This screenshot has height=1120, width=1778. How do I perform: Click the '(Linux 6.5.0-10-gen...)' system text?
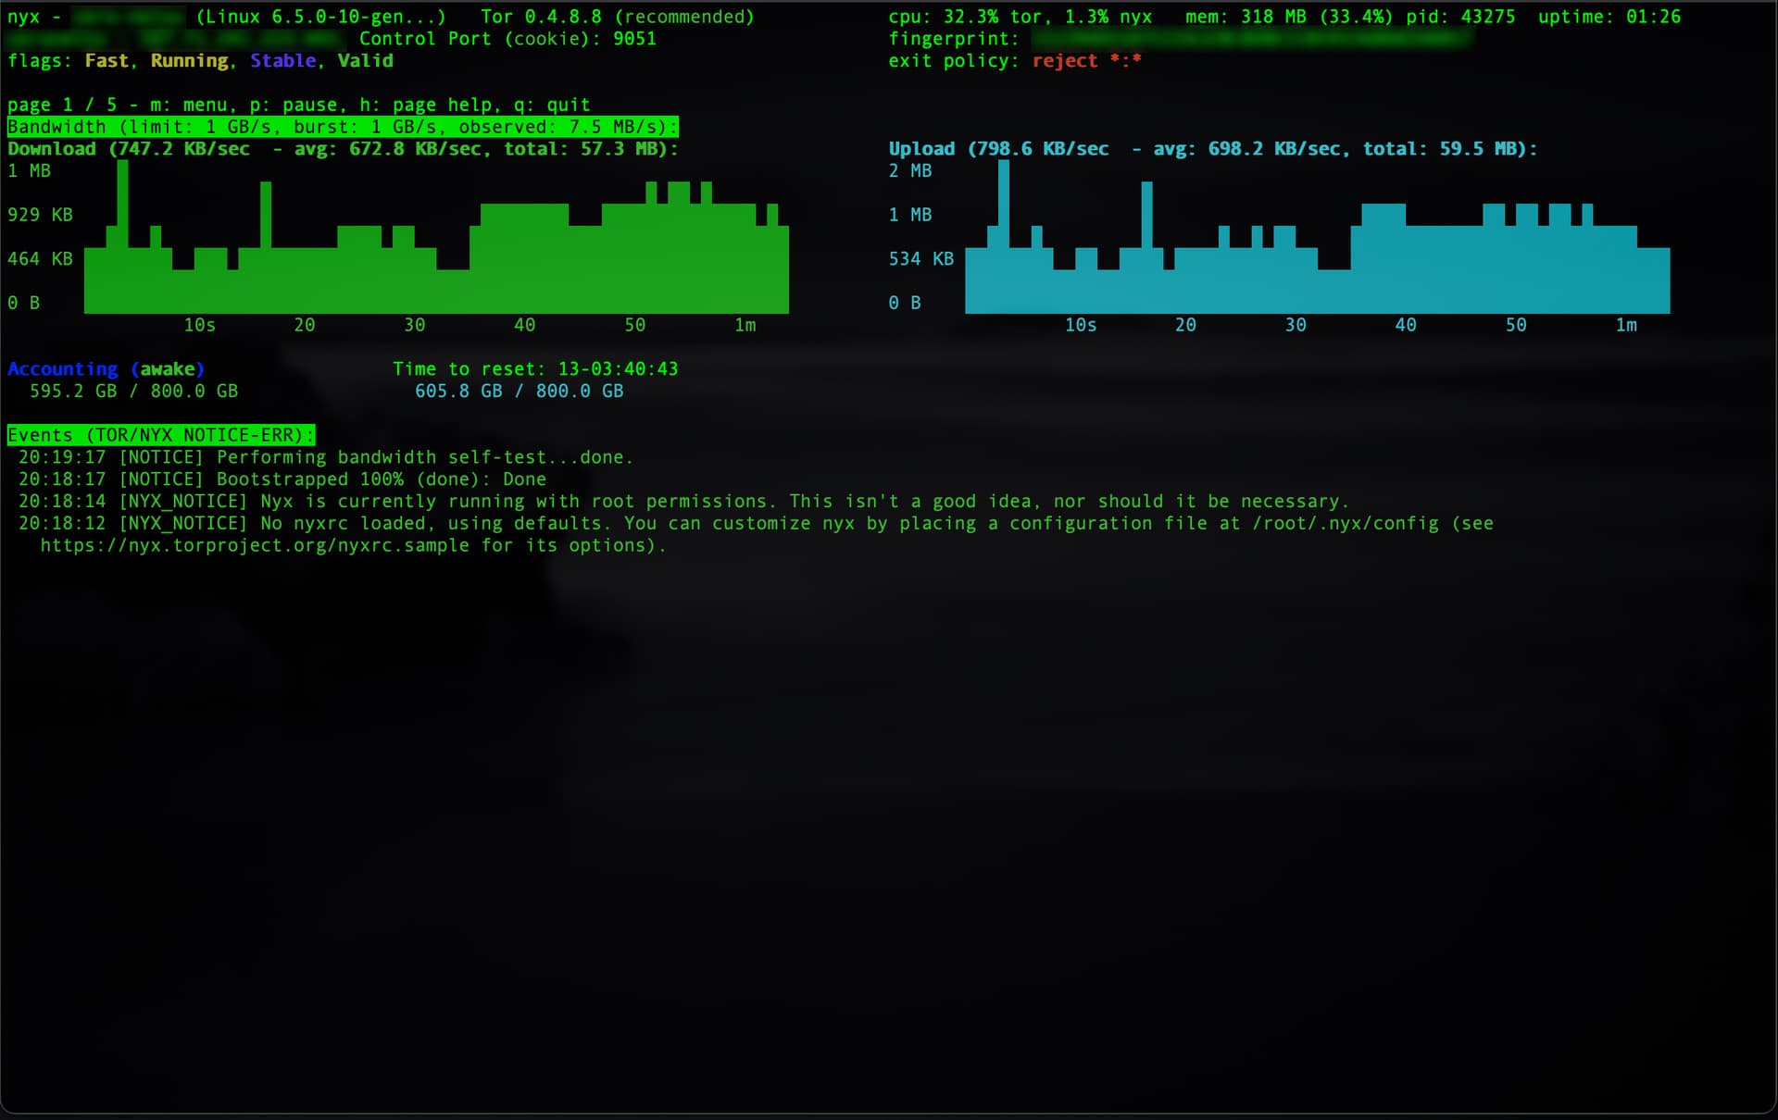pos(320,17)
